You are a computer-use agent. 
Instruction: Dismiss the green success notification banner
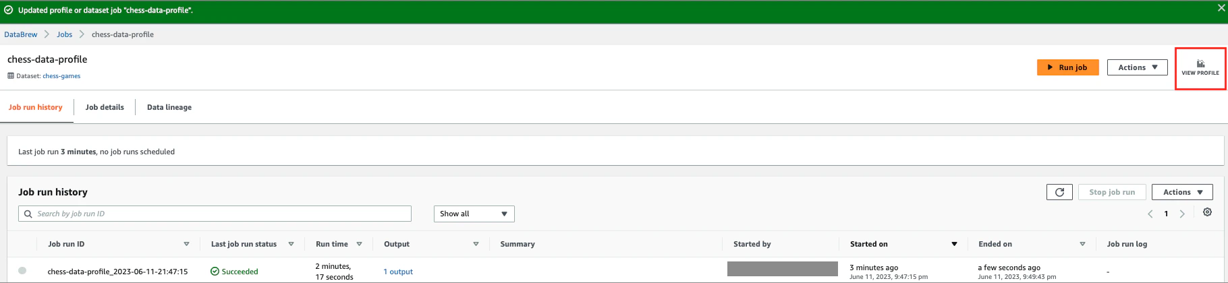(x=1222, y=8)
